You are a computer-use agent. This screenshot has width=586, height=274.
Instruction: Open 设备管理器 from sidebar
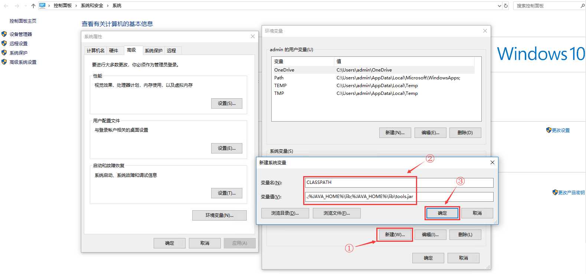(21, 34)
